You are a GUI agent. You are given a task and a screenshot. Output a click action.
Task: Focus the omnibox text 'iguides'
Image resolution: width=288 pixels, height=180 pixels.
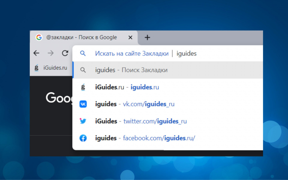186,54
